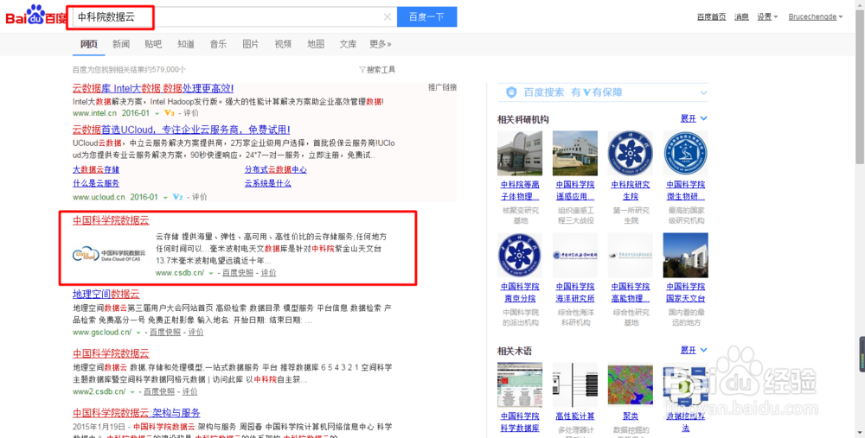Open ad result 云数据库 Intel大数据
The image size is (865, 438).
pyautogui.click(x=153, y=88)
